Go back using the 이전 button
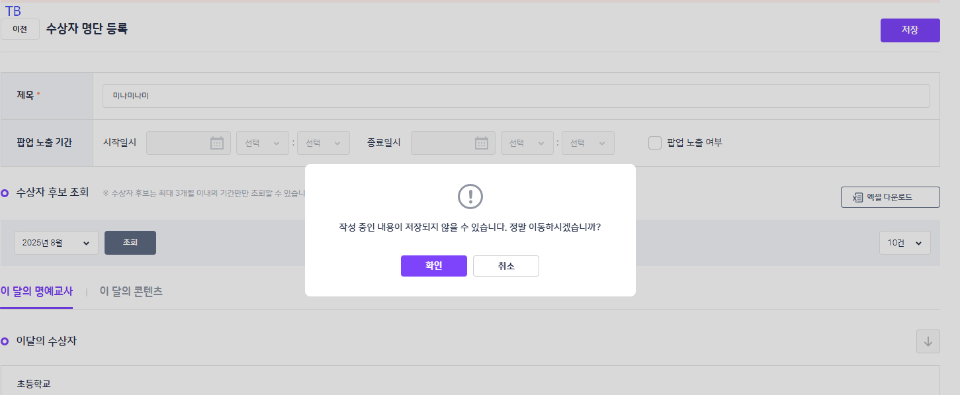Viewport: 960px width, 395px height. point(20,29)
